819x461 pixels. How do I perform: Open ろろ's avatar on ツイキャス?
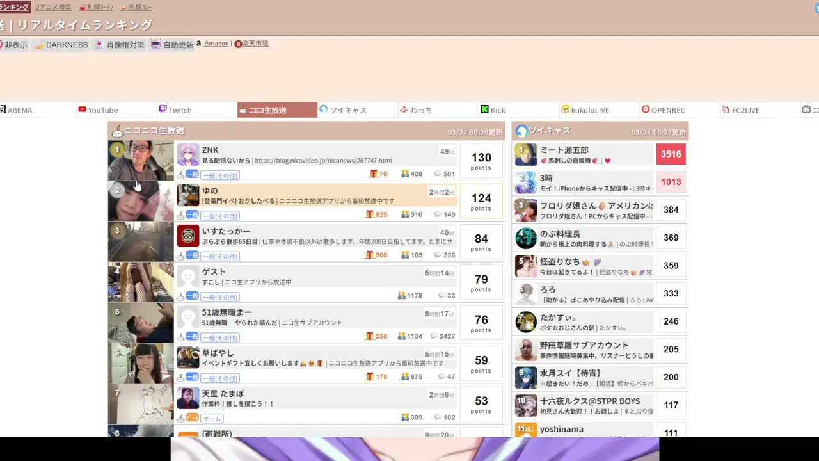click(x=526, y=294)
